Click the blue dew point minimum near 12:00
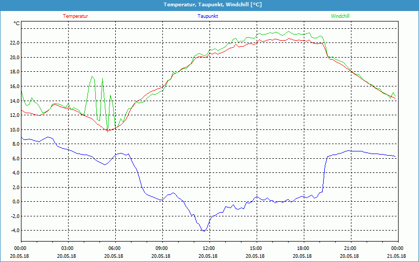 point(204,231)
